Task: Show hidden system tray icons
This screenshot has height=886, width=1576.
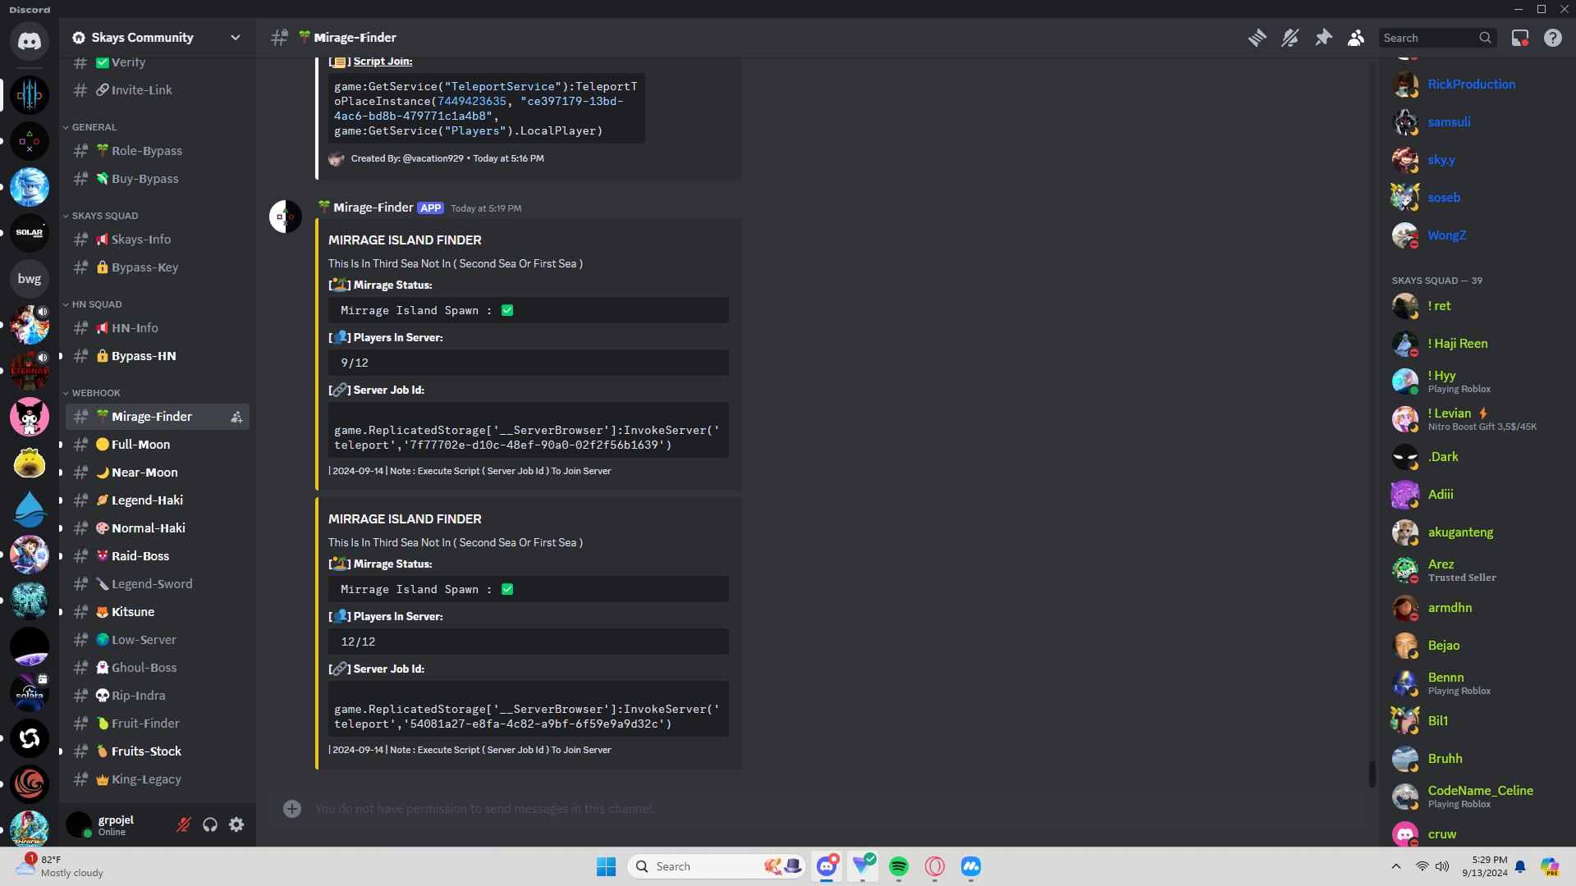Action: pyautogui.click(x=1396, y=866)
